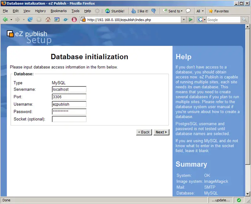This screenshot has height=204, width=251.
Task: Click the Password input field
Action: tap(69, 112)
